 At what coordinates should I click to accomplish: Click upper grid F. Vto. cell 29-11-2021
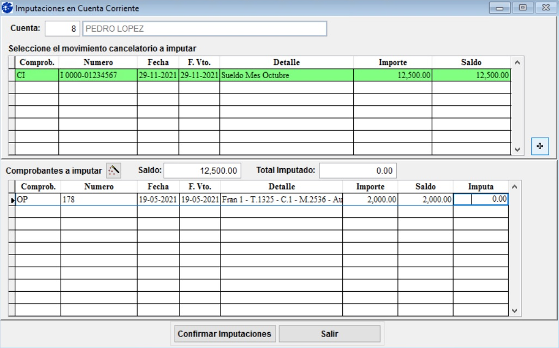point(199,75)
